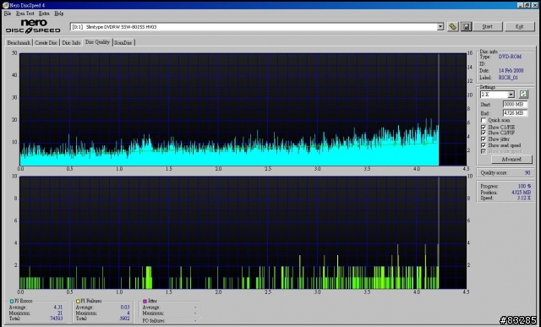This screenshot has height=327, width=541.
Task: Open the Extra menu
Action: pyautogui.click(x=44, y=14)
